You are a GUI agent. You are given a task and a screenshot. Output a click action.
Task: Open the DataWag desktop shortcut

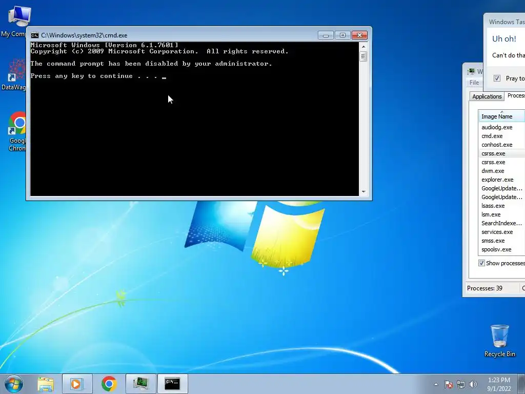click(x=15, y=74)
